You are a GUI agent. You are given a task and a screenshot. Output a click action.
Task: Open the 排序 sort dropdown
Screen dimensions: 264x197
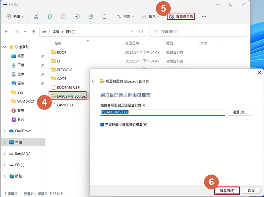pos(125,17)
